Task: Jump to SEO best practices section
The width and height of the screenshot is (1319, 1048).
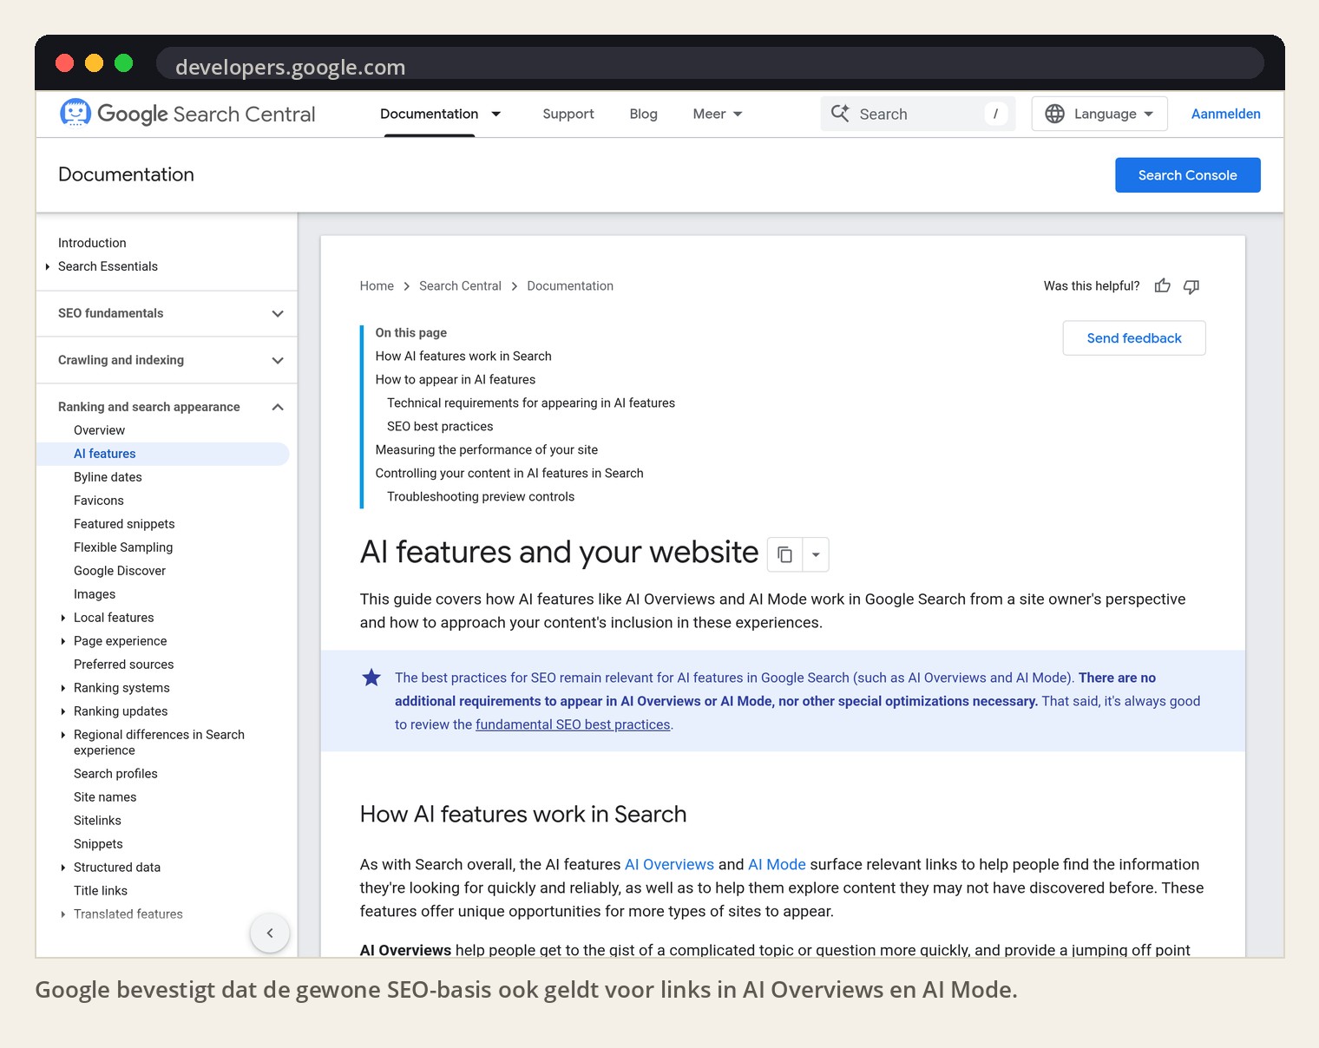Action: (x=440, y=427)
